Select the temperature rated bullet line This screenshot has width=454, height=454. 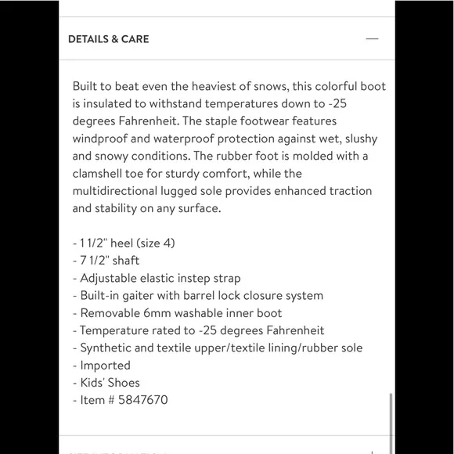tap(198, 330)
